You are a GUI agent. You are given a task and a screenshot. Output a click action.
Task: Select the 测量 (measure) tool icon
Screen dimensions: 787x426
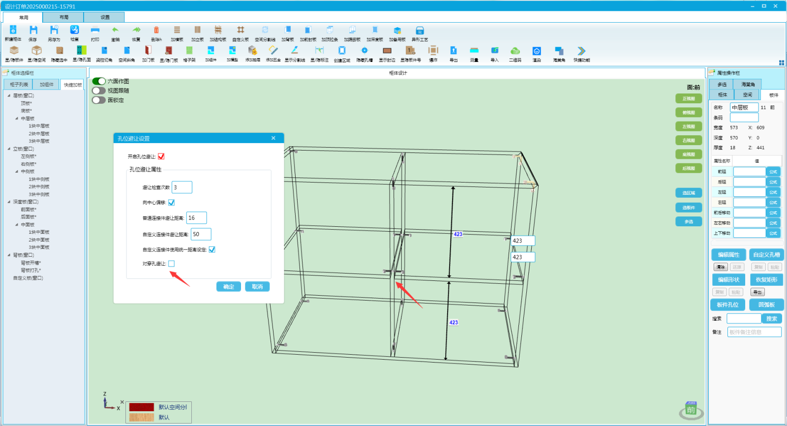click(x=474, y=51)
